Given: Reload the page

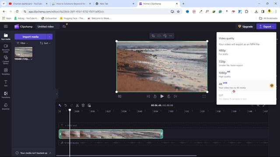Looking at the screenshot, I should click(17, 11).
